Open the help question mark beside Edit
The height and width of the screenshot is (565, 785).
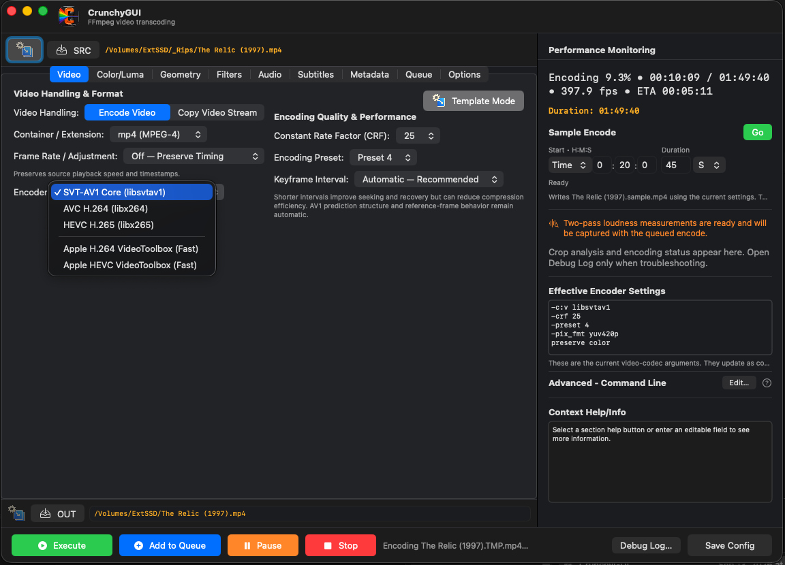[767, 383]
